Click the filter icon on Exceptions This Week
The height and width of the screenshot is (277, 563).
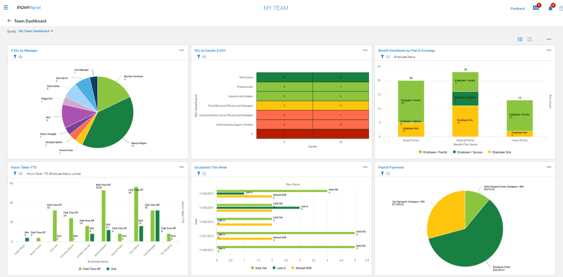(198, 174)
